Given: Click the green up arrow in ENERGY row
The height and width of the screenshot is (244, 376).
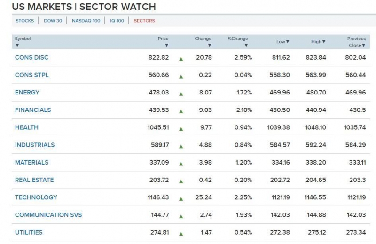Looking at the screenshot, I should (180, 93).
